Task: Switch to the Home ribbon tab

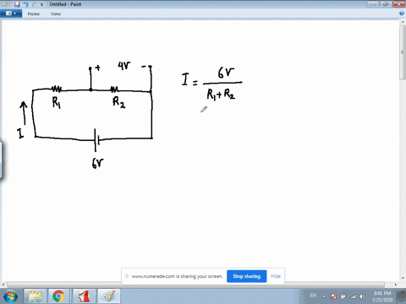Action: 34,14
